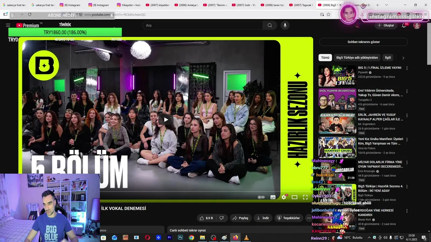Bookmark this page with the star icon

click(328, 14)
